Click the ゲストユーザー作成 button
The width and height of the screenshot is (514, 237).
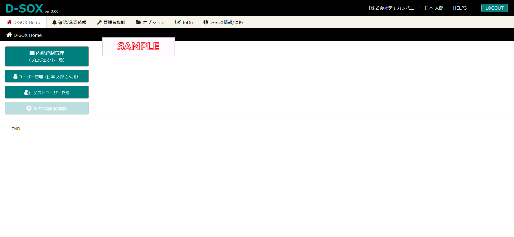pyautogui.click(x=47, y=92)
